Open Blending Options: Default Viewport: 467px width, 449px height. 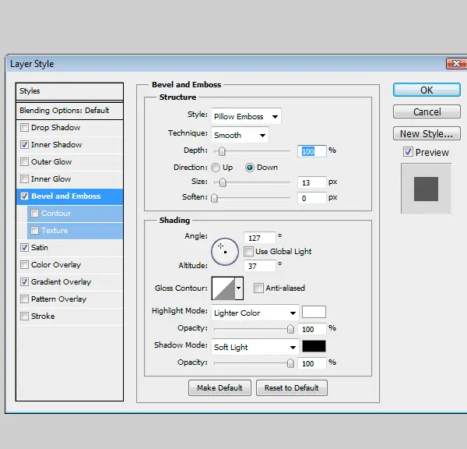coord(69,111)
